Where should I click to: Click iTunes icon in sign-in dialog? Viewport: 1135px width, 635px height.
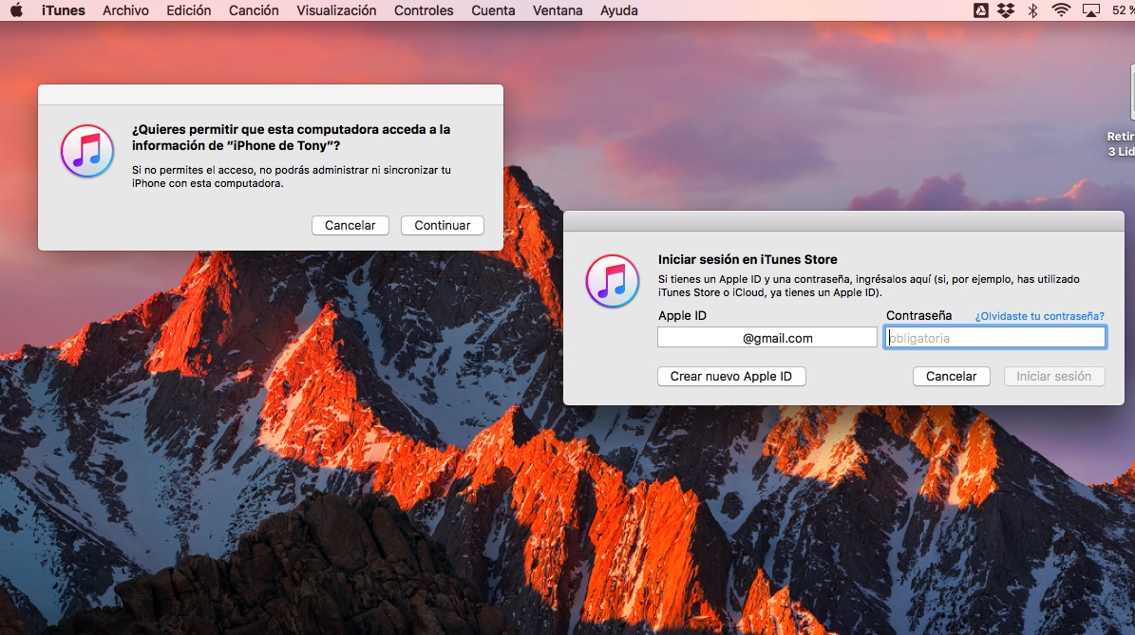613,281
